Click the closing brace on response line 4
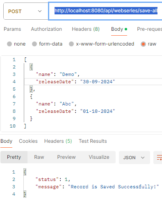This screenshot has height=199, width=162. coord(25,194)
